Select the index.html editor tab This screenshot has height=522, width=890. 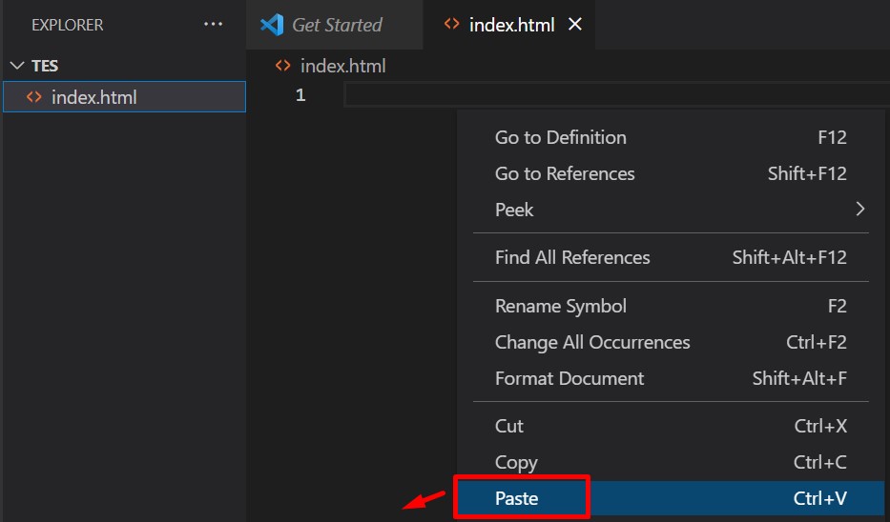coord(511,25)
